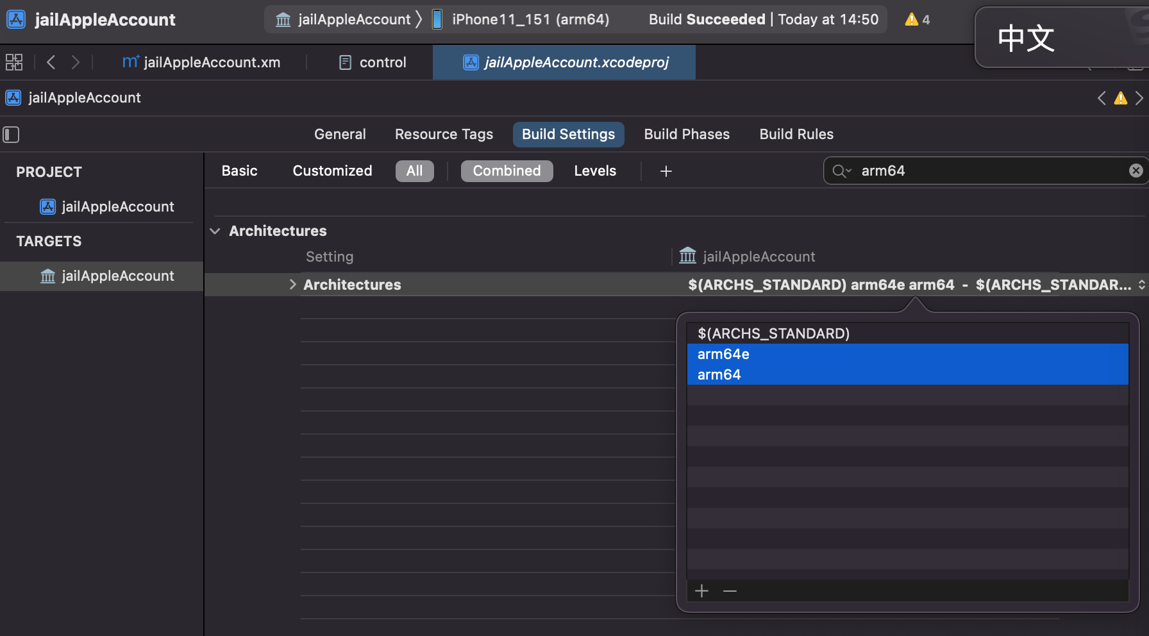Image resolution: width=1149 pixels, height=636 pixels.
Task: Go forward in editor history
Action: tap(76, 62)
